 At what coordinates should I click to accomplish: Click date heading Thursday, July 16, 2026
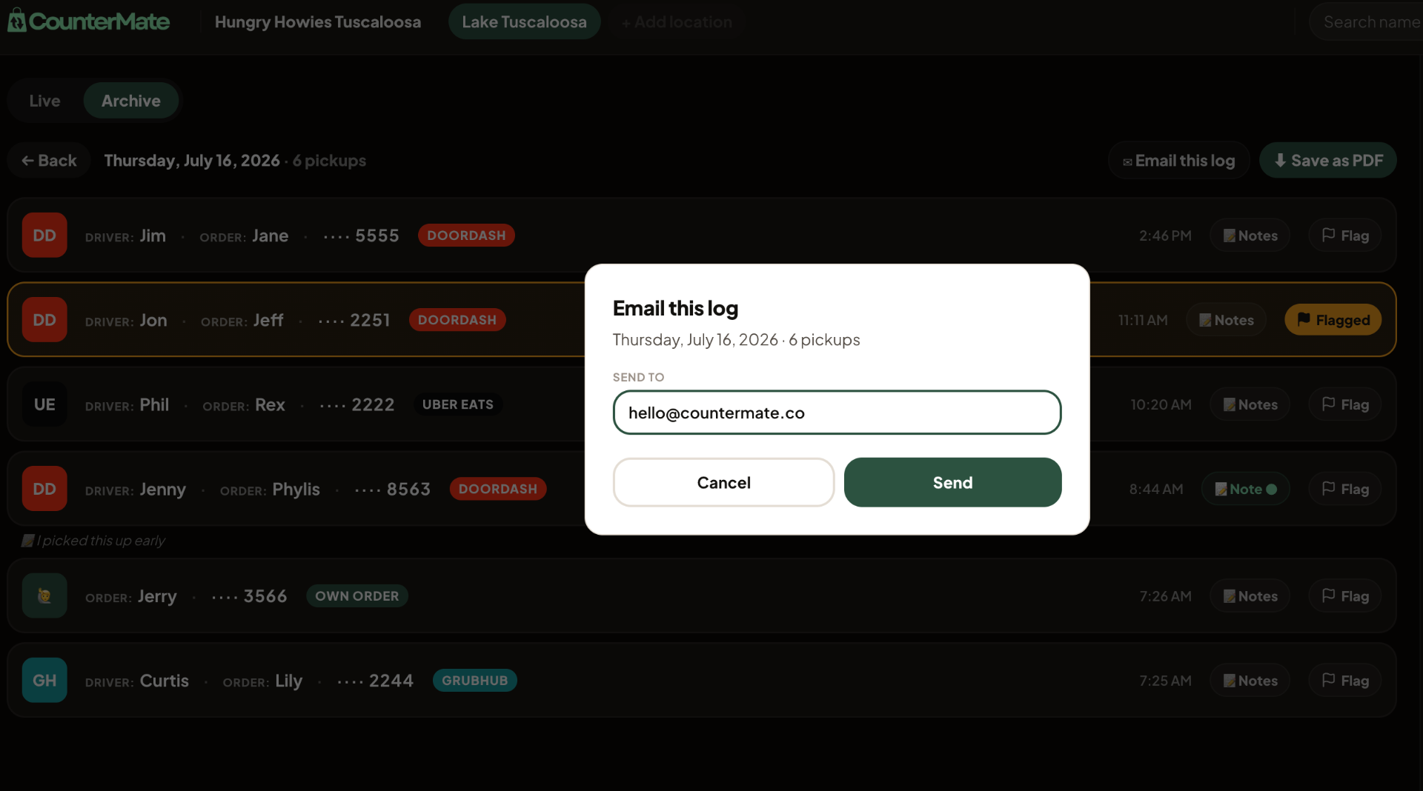(192, 161)
